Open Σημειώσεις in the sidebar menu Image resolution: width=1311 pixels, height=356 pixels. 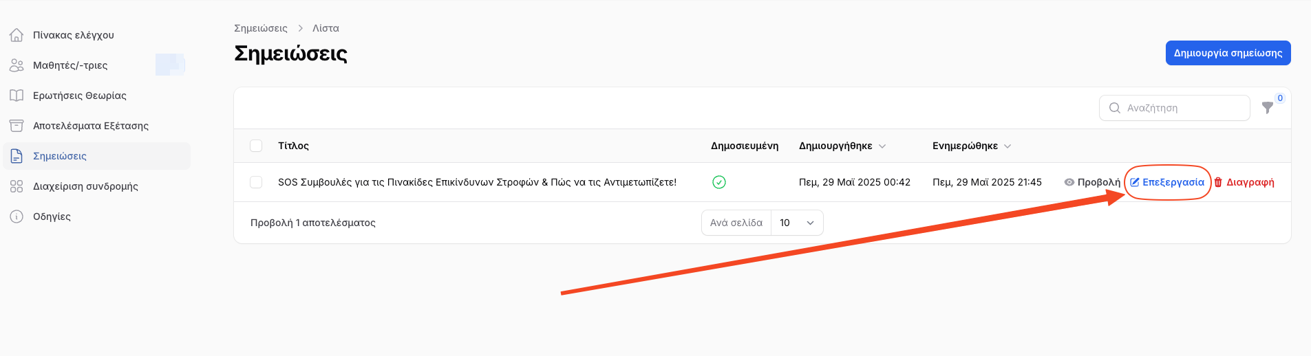(x=60, y=156)
